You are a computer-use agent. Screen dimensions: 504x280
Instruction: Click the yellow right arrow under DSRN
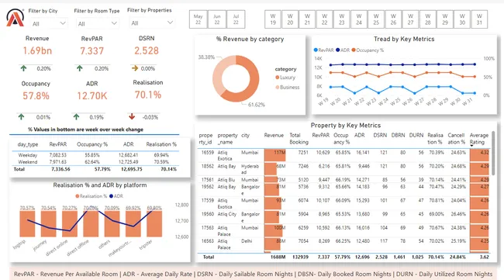pos(135,68)
